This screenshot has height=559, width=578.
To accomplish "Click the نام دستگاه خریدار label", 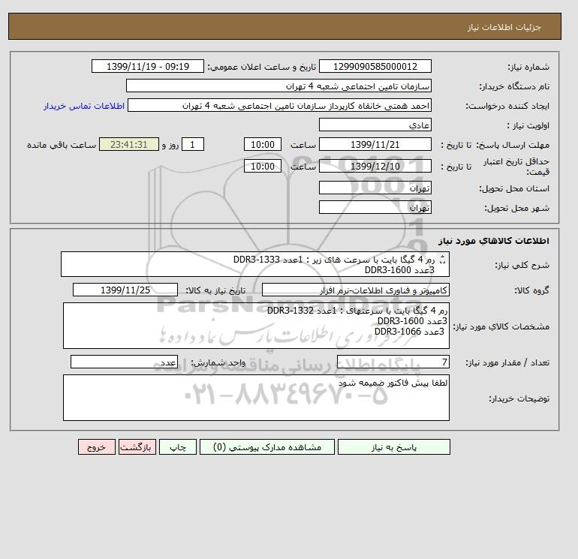I will [x=514, y=86].
